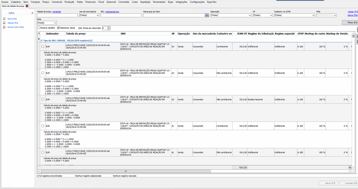Mark the Simples Nacional row checkbox
The width and height of the screenshot is (358, 189).
click(x=43, y=99)
